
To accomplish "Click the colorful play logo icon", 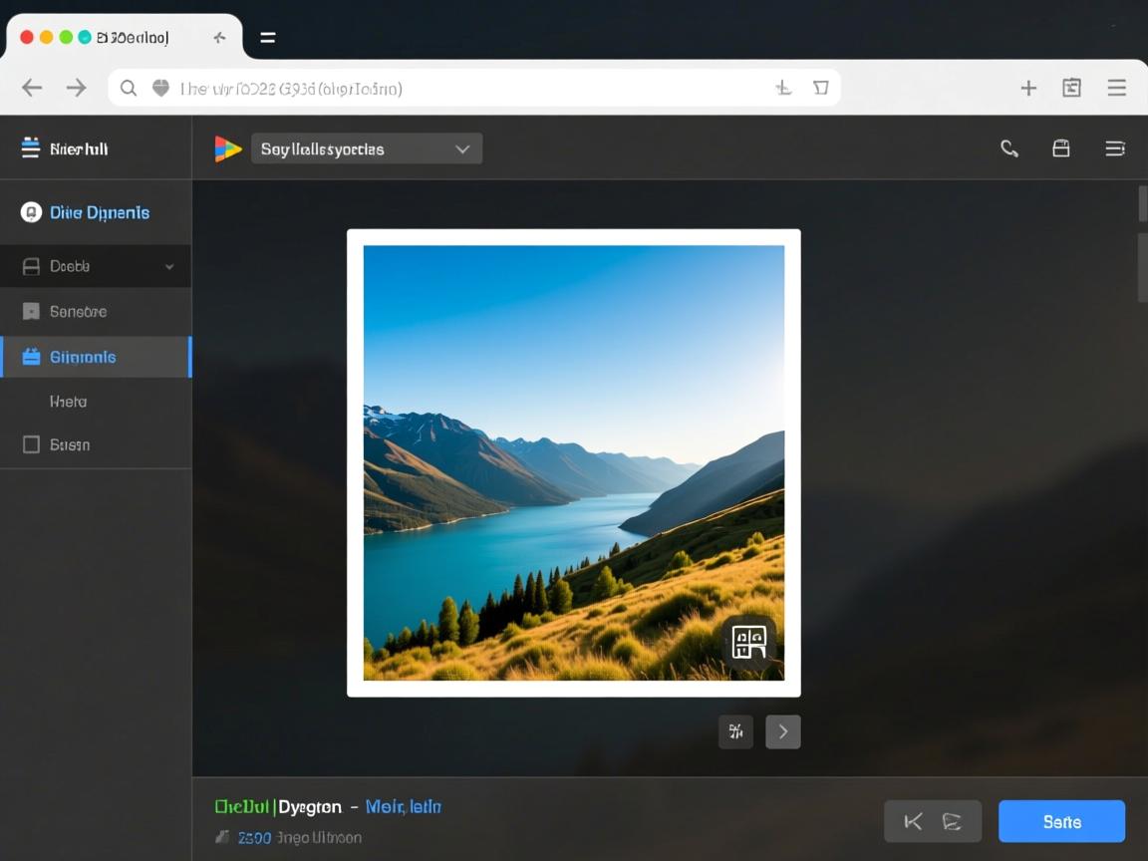I will pyautogui.click(x=228, y=148).
